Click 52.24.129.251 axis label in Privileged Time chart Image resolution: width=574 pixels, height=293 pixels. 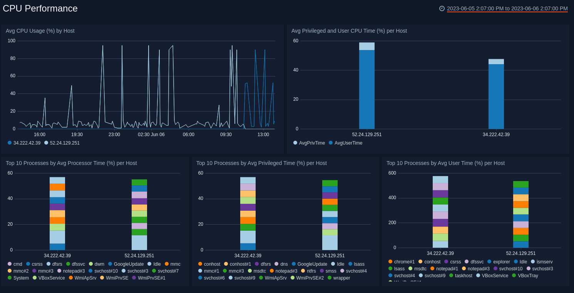pos(330,256)
